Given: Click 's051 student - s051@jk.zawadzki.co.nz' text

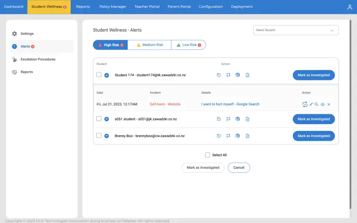Looking at the screenshot, I should click(145, 119).
